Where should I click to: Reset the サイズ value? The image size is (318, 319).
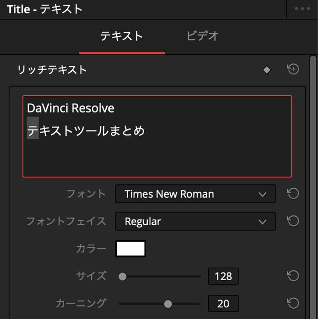coord(293,276)
